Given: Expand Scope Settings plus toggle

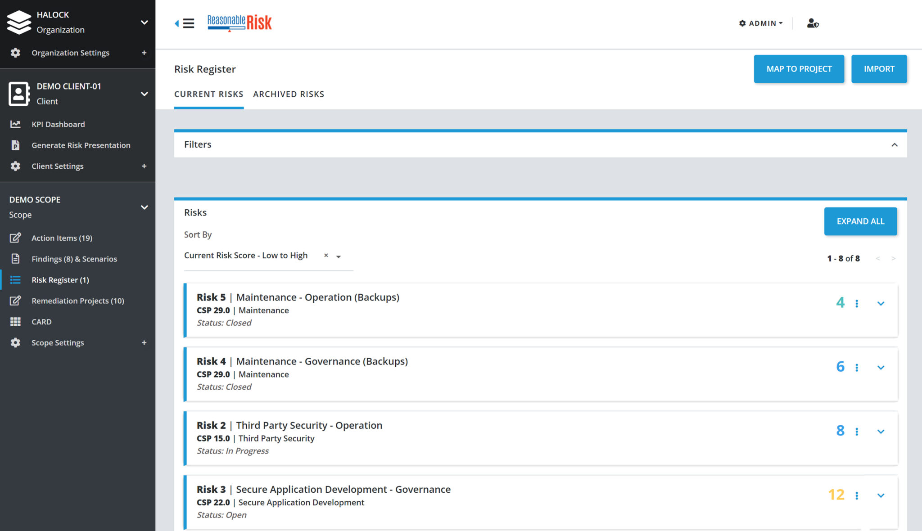Looking at the screenshot, I should pyautogui.click(x=144, y=343).
